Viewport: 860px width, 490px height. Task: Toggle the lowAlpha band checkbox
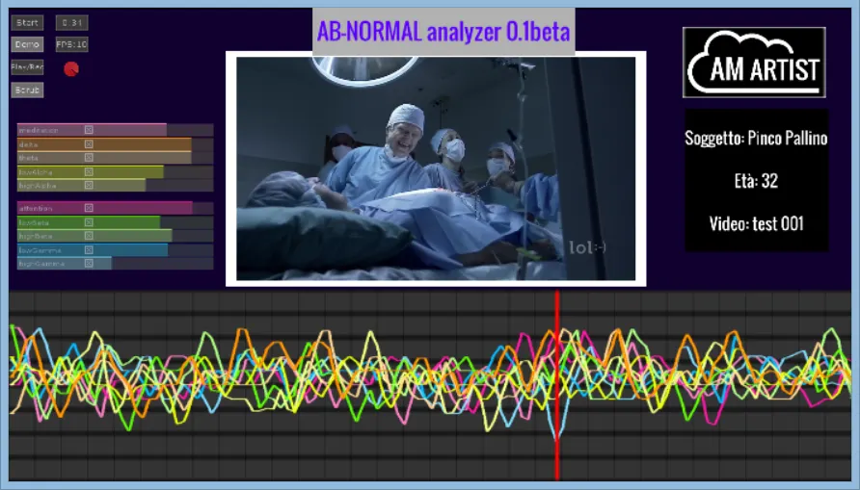click(89, 172)
